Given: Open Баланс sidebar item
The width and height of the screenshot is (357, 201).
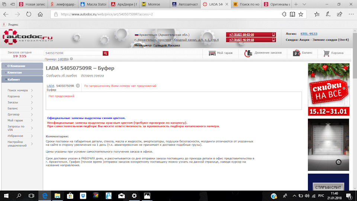Looking at the screenshot, I should coord(20,108).
